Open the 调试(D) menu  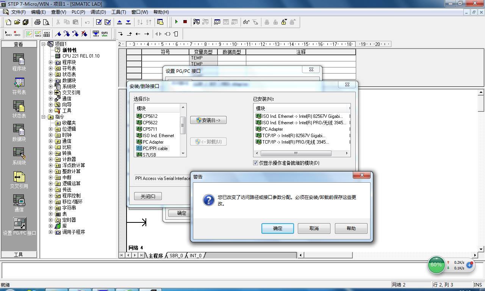(x=98, y=12)
